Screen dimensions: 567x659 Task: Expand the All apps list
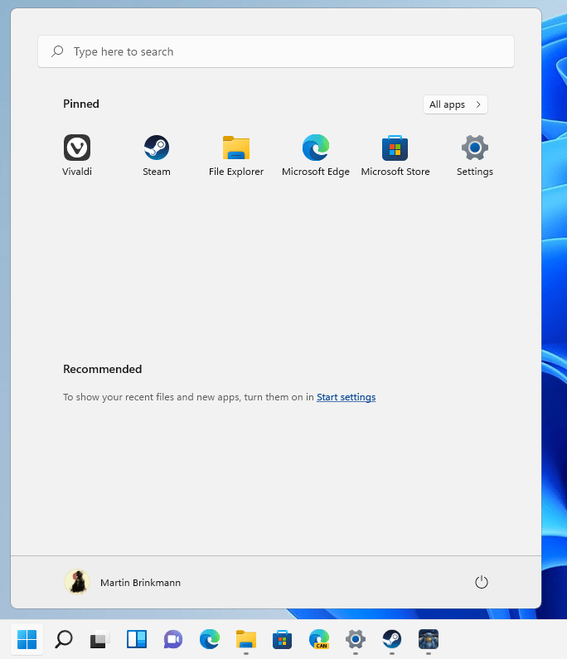click(x=455, y=104)
